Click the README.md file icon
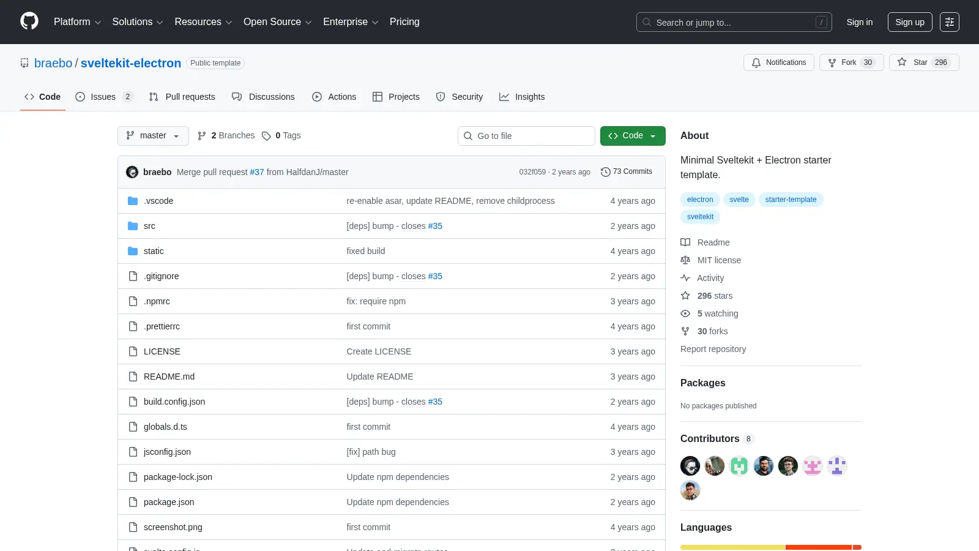This screenshot has width=979, height=551. point(133,377)
